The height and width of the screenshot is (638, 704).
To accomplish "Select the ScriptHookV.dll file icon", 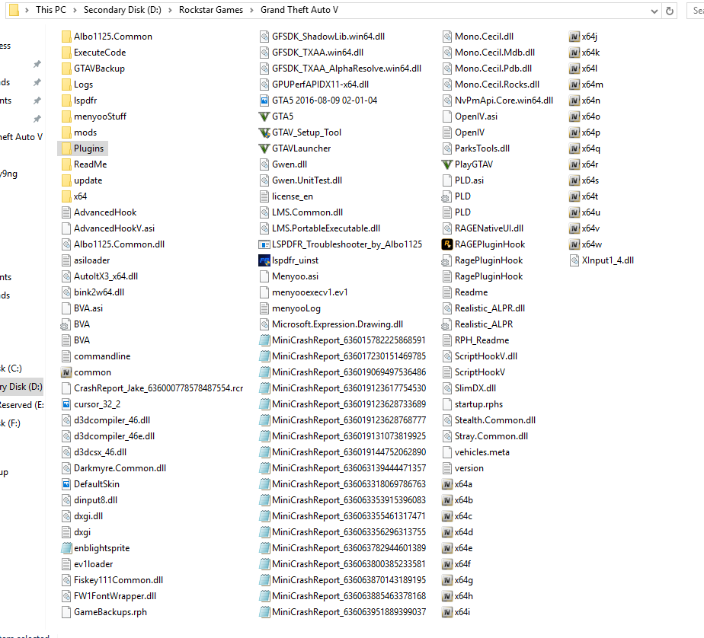I will pyautogui.click(x=447, y=356).
